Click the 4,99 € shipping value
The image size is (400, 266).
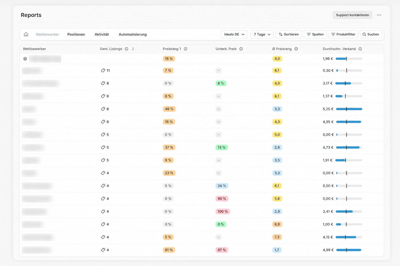(328, 250)
